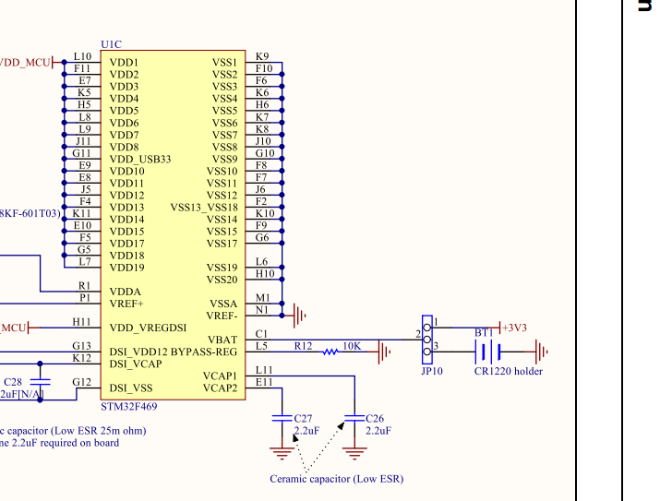Viewport: 660px width, 501px height.
Task: Click the STM32F469 part name label
Action: click(x=129, y=407)
